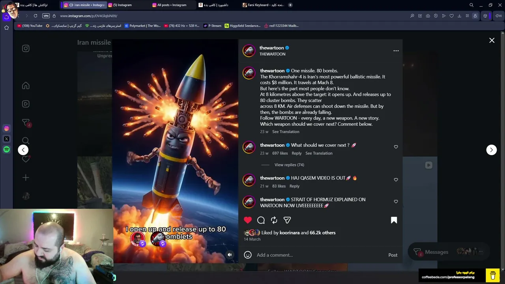Open the Instagram logo in sidebar

(26, 49)
